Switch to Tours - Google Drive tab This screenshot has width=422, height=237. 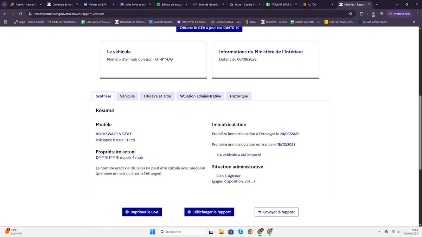(245, 5)
